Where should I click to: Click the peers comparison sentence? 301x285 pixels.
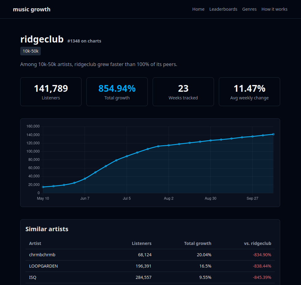(x=99, y=64)
